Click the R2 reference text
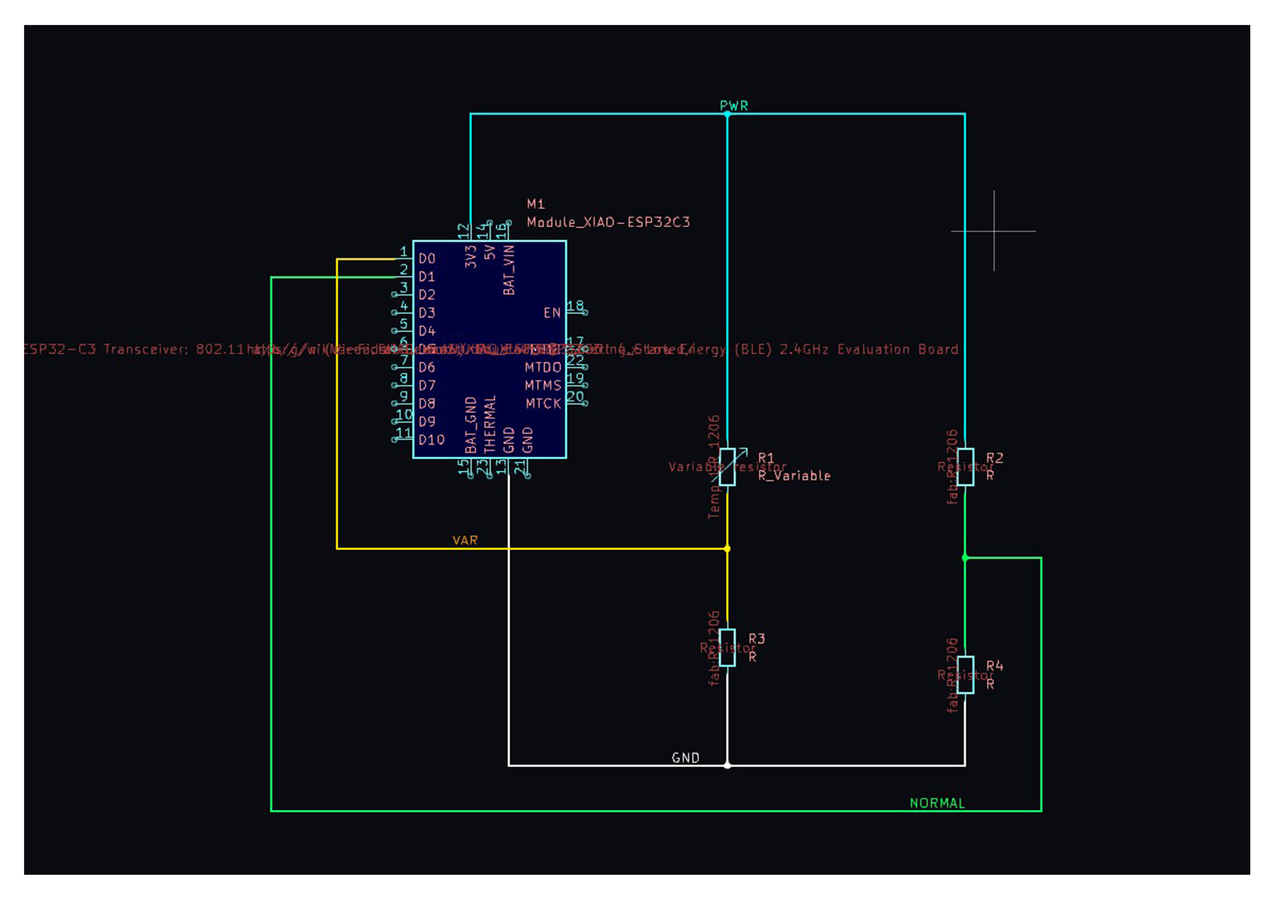Screen dimensions: 1278x904 tap(995, 457)
